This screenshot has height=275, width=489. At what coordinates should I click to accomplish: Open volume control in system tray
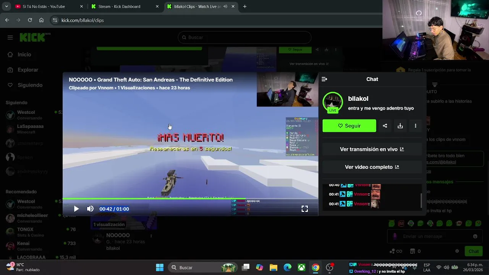pos(447,267)
